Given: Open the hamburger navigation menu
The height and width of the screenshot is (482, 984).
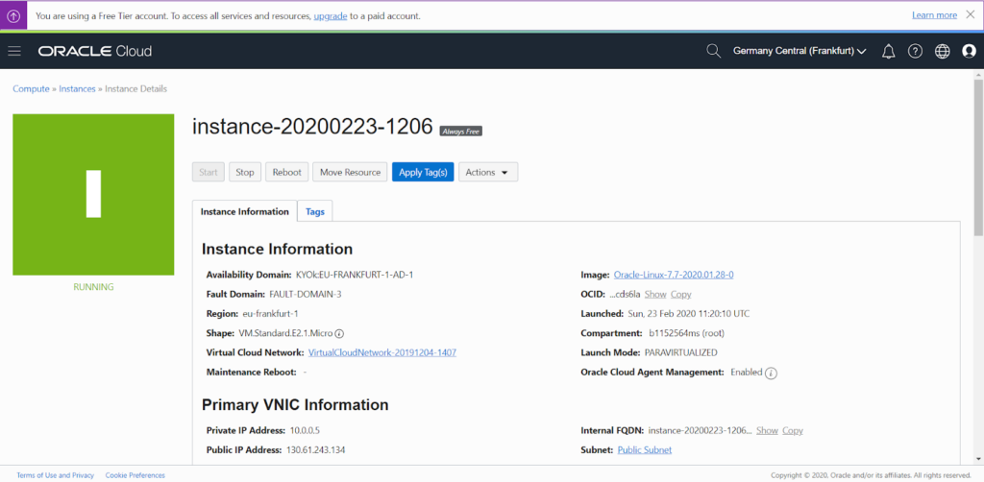Looking at the screenshot, I should pyautogui.click(x=14, y=51).
